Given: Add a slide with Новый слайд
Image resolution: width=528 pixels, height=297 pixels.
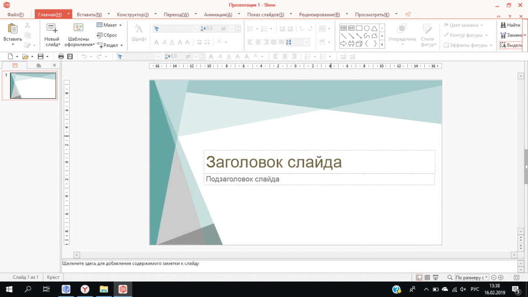Looking at the screenshot, I should coord(52,29).
